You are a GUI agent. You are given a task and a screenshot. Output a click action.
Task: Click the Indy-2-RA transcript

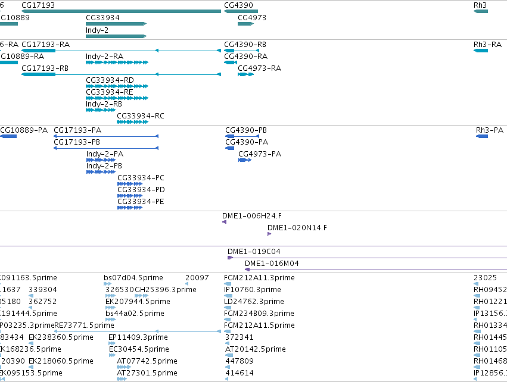117,62
